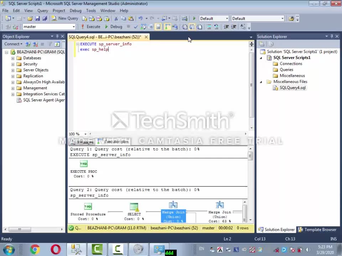Click Refresh icon in Object Explorer toolbar

click(57, 44)
